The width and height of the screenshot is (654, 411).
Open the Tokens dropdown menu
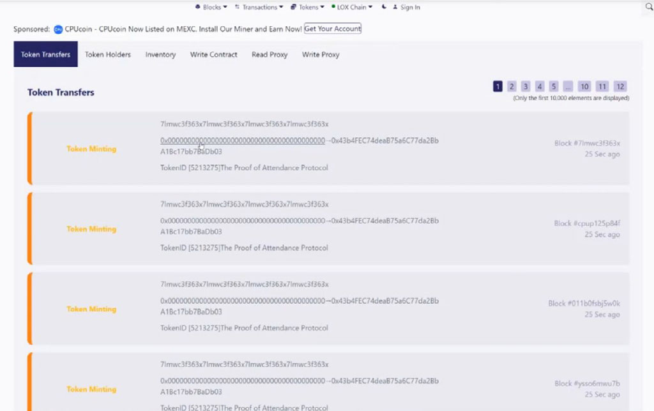pyautogui.click(x=307, y=7)
